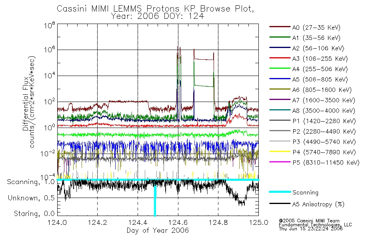Click the Staring, 0.0 axis label
The height and width of the screenshot is (240, 380).
(34, 214)
